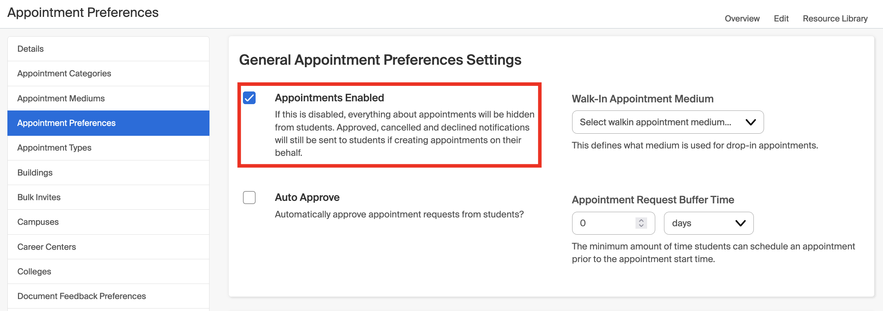Click inside the buffer time number field
Screen dimensions: 883x311
point(599,223)
